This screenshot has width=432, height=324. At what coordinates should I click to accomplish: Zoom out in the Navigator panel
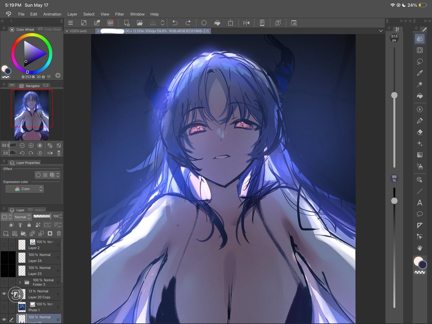point(22,145)
